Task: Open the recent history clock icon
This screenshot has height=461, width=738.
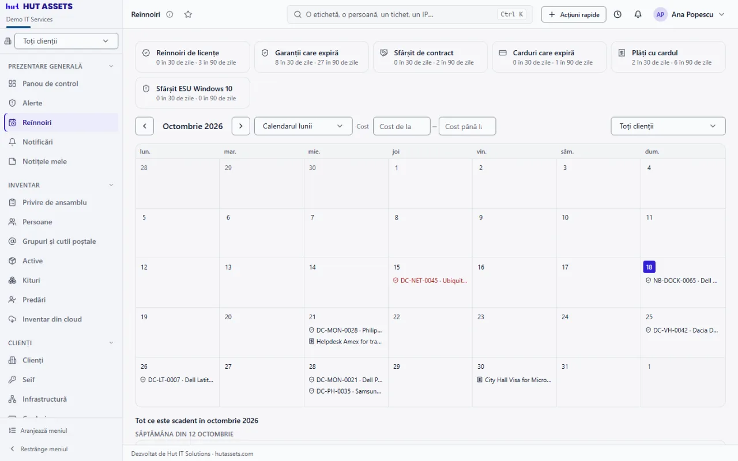Action: [x=617, y=14]
